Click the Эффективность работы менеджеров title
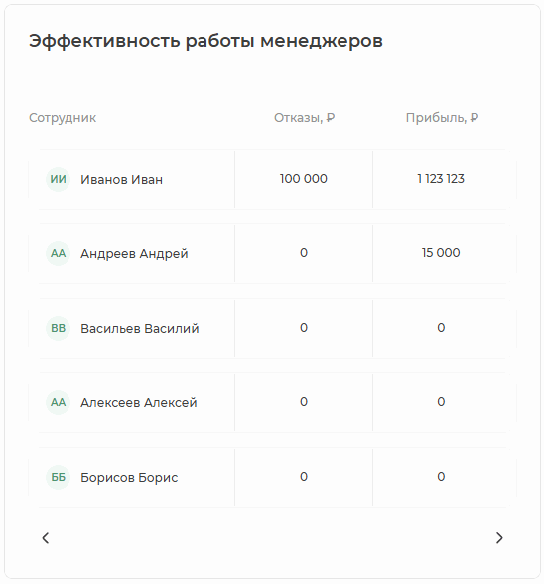544x584 pixels. [205, 41]
